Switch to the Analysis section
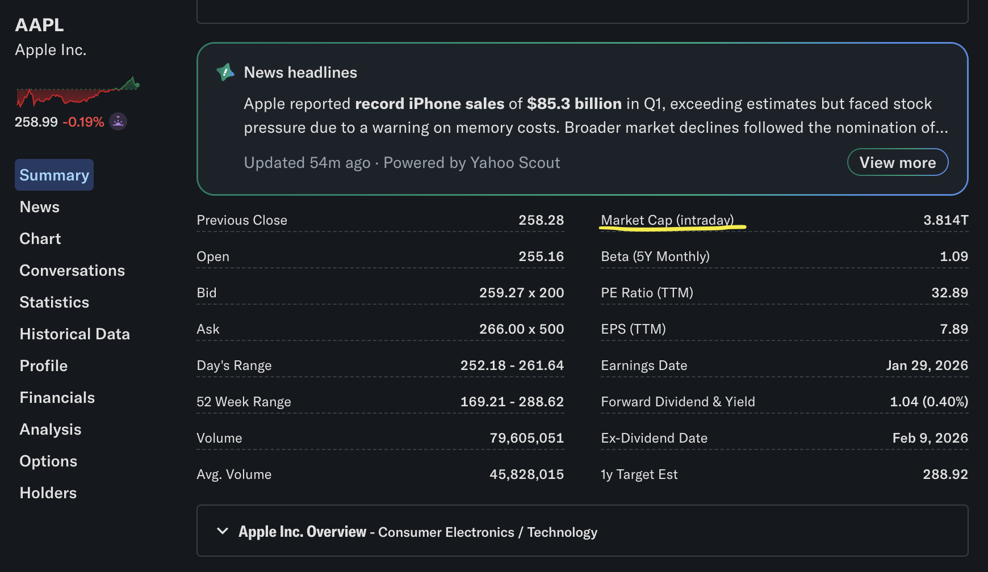The width and height of the screenshot is (988, 572). tap(51, 429)
